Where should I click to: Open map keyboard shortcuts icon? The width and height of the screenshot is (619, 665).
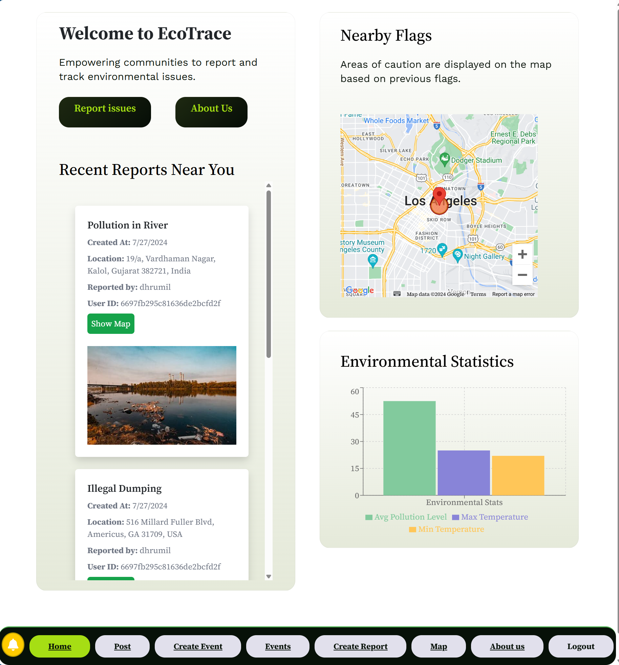(397, 294)
